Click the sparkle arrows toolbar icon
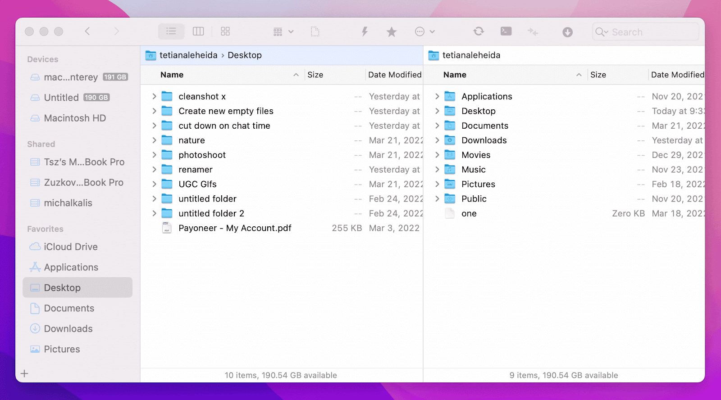Viewport: 721px width, 400px height. [533, 31]
